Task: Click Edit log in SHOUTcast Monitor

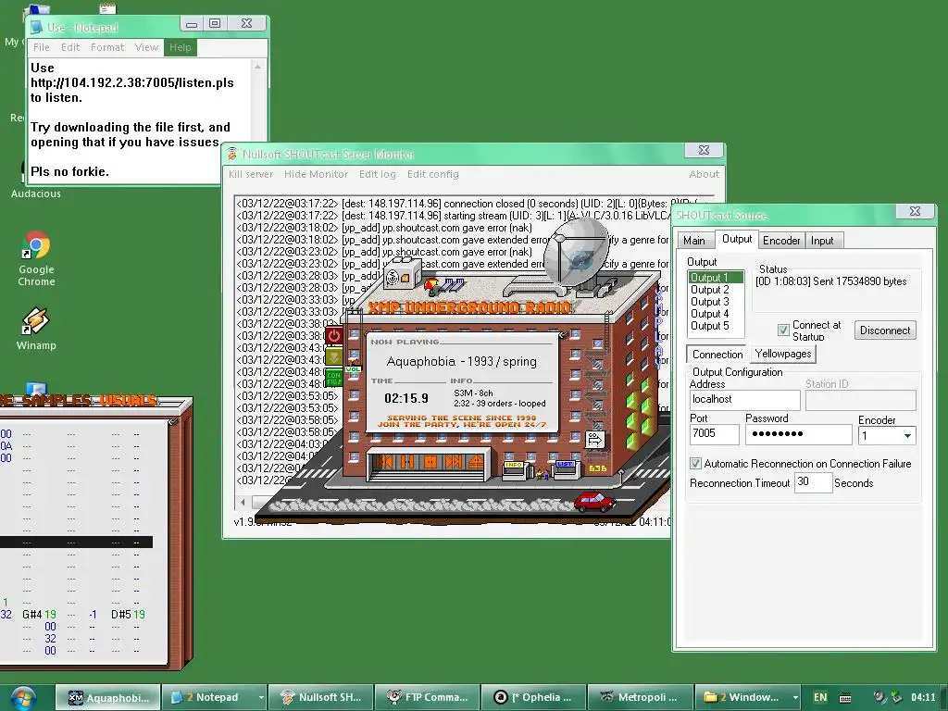Action: [378, 174]
